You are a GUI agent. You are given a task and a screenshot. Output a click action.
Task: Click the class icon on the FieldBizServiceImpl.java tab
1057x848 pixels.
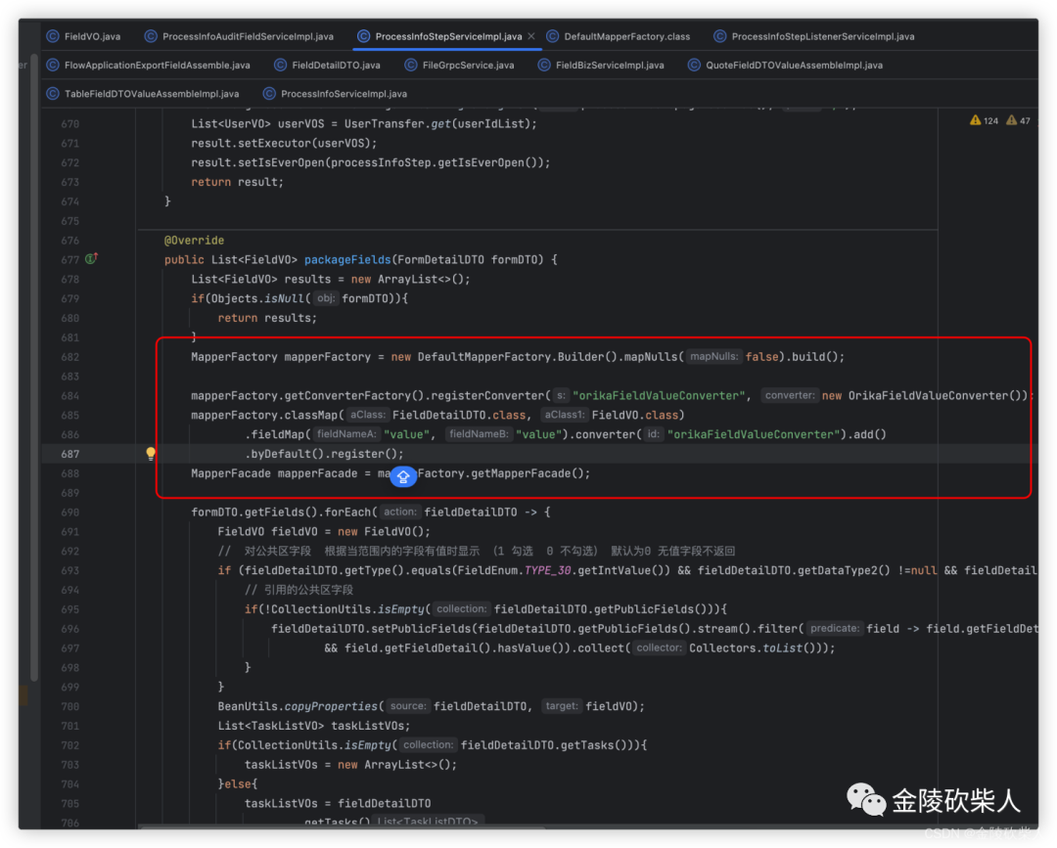tap(544, 66)
